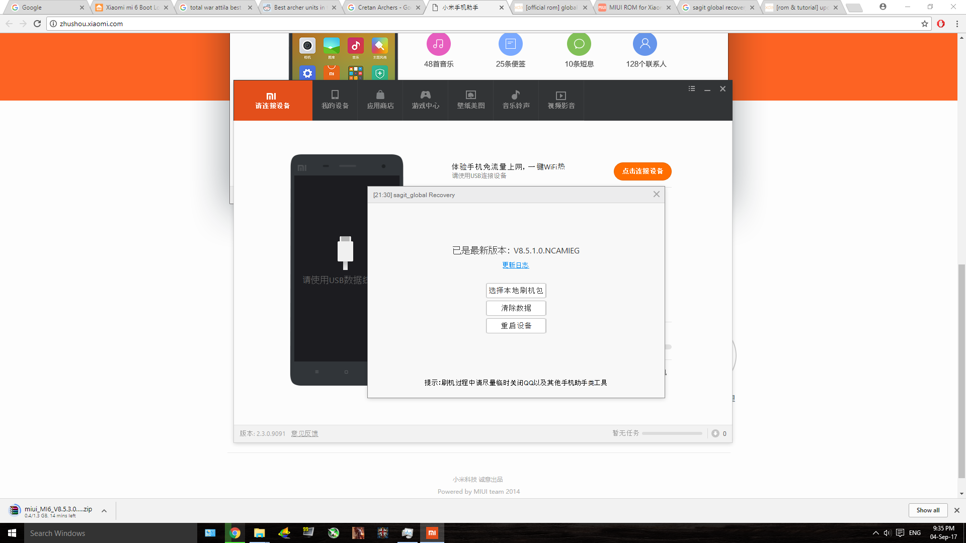966x543 pixels.
Task: Open the 音乐铃声 music ringtone icon
Action: pyautogui.click(x=516, y=95)
